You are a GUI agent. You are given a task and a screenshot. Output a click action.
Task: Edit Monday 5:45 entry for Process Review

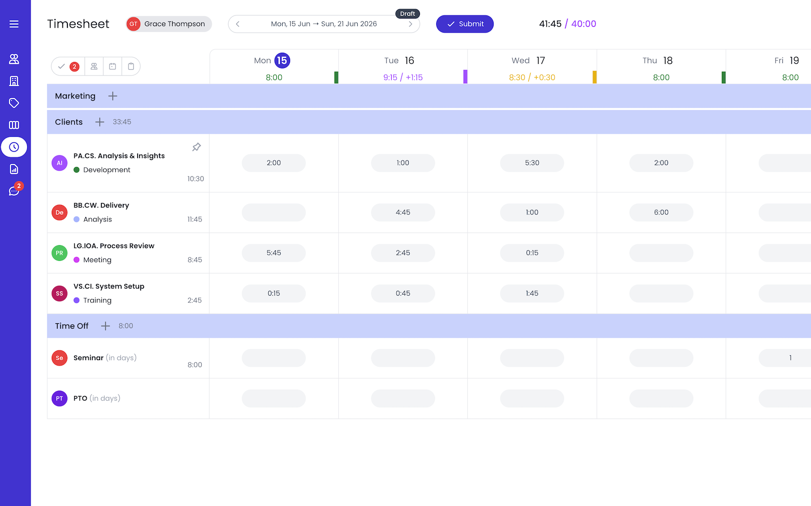point(274,253)
